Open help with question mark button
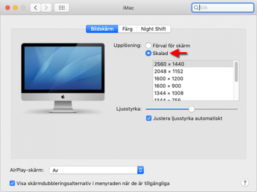The height and width of the screenshot is (192, 257). [245, 182]
